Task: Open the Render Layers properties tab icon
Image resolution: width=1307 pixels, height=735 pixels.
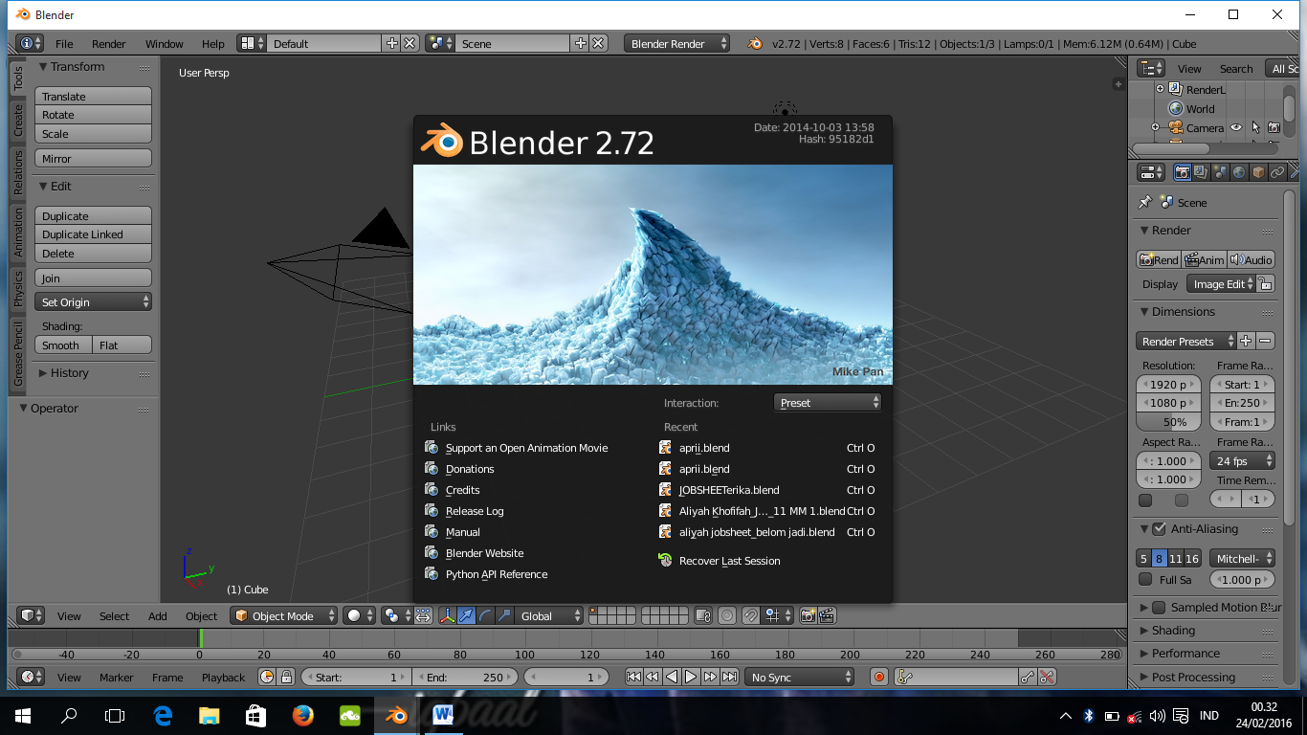Action: [x=1201, y=172]
